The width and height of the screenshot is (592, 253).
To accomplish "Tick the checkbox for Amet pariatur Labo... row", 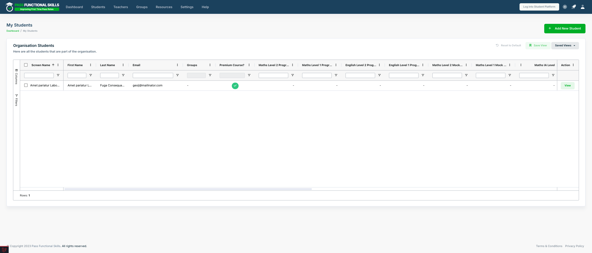I will [x=26, y=85].
